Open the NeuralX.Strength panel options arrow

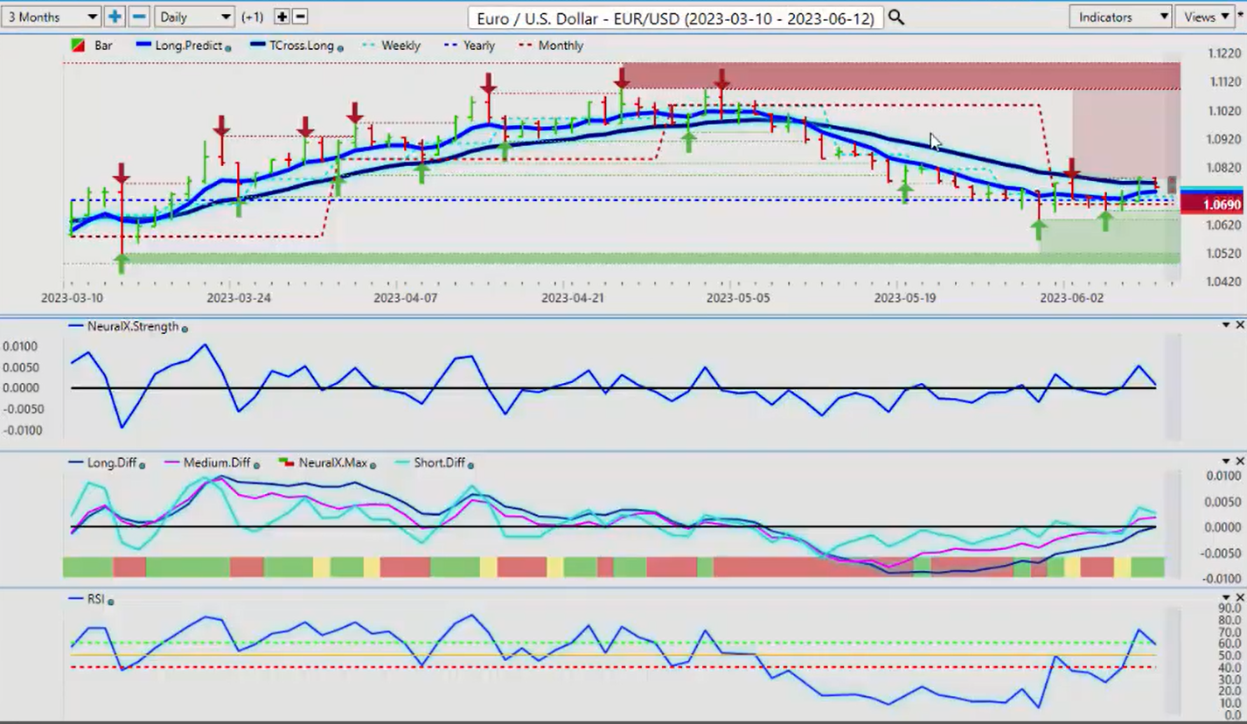coord(1226,325)
